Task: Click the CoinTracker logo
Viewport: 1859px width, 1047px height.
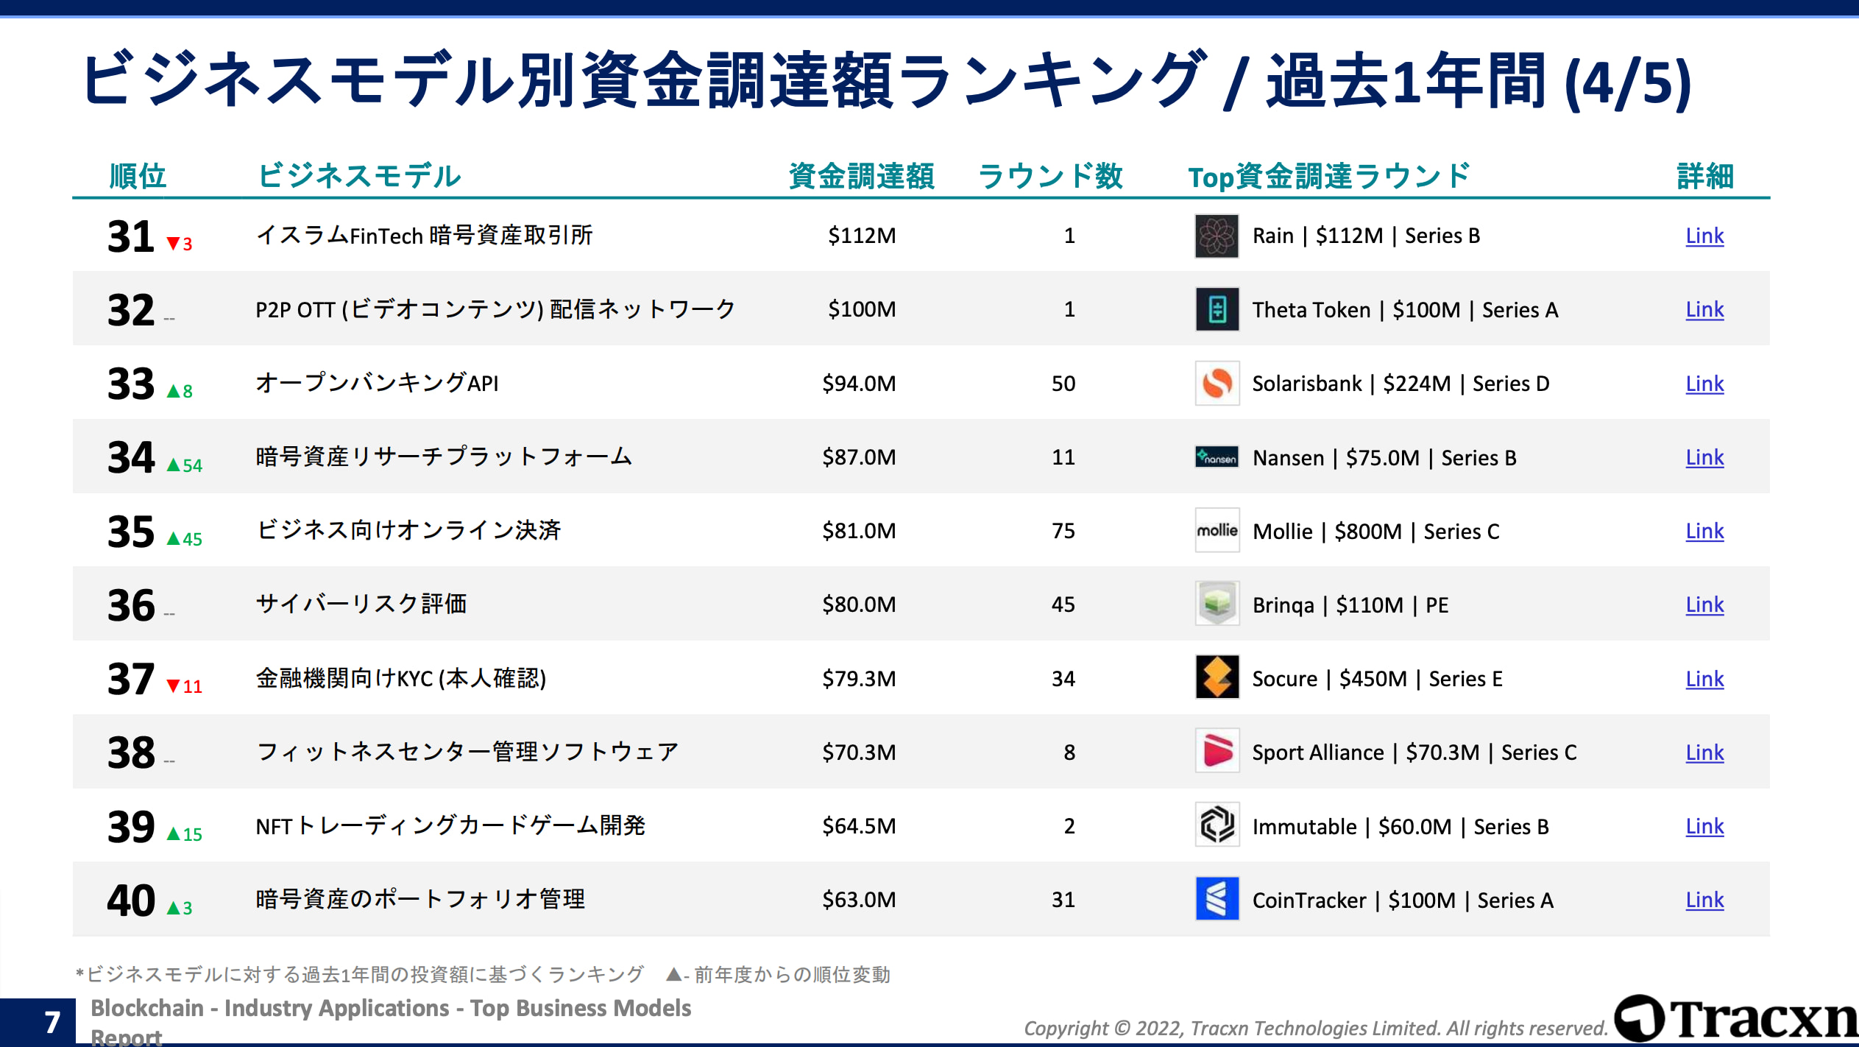Action: click(1216, 900)
